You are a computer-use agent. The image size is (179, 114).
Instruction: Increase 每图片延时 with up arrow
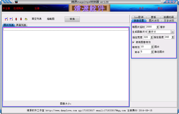158,26
